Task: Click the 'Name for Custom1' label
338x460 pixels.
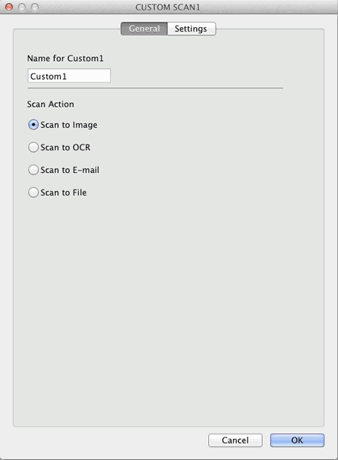Action: point(65,59)
